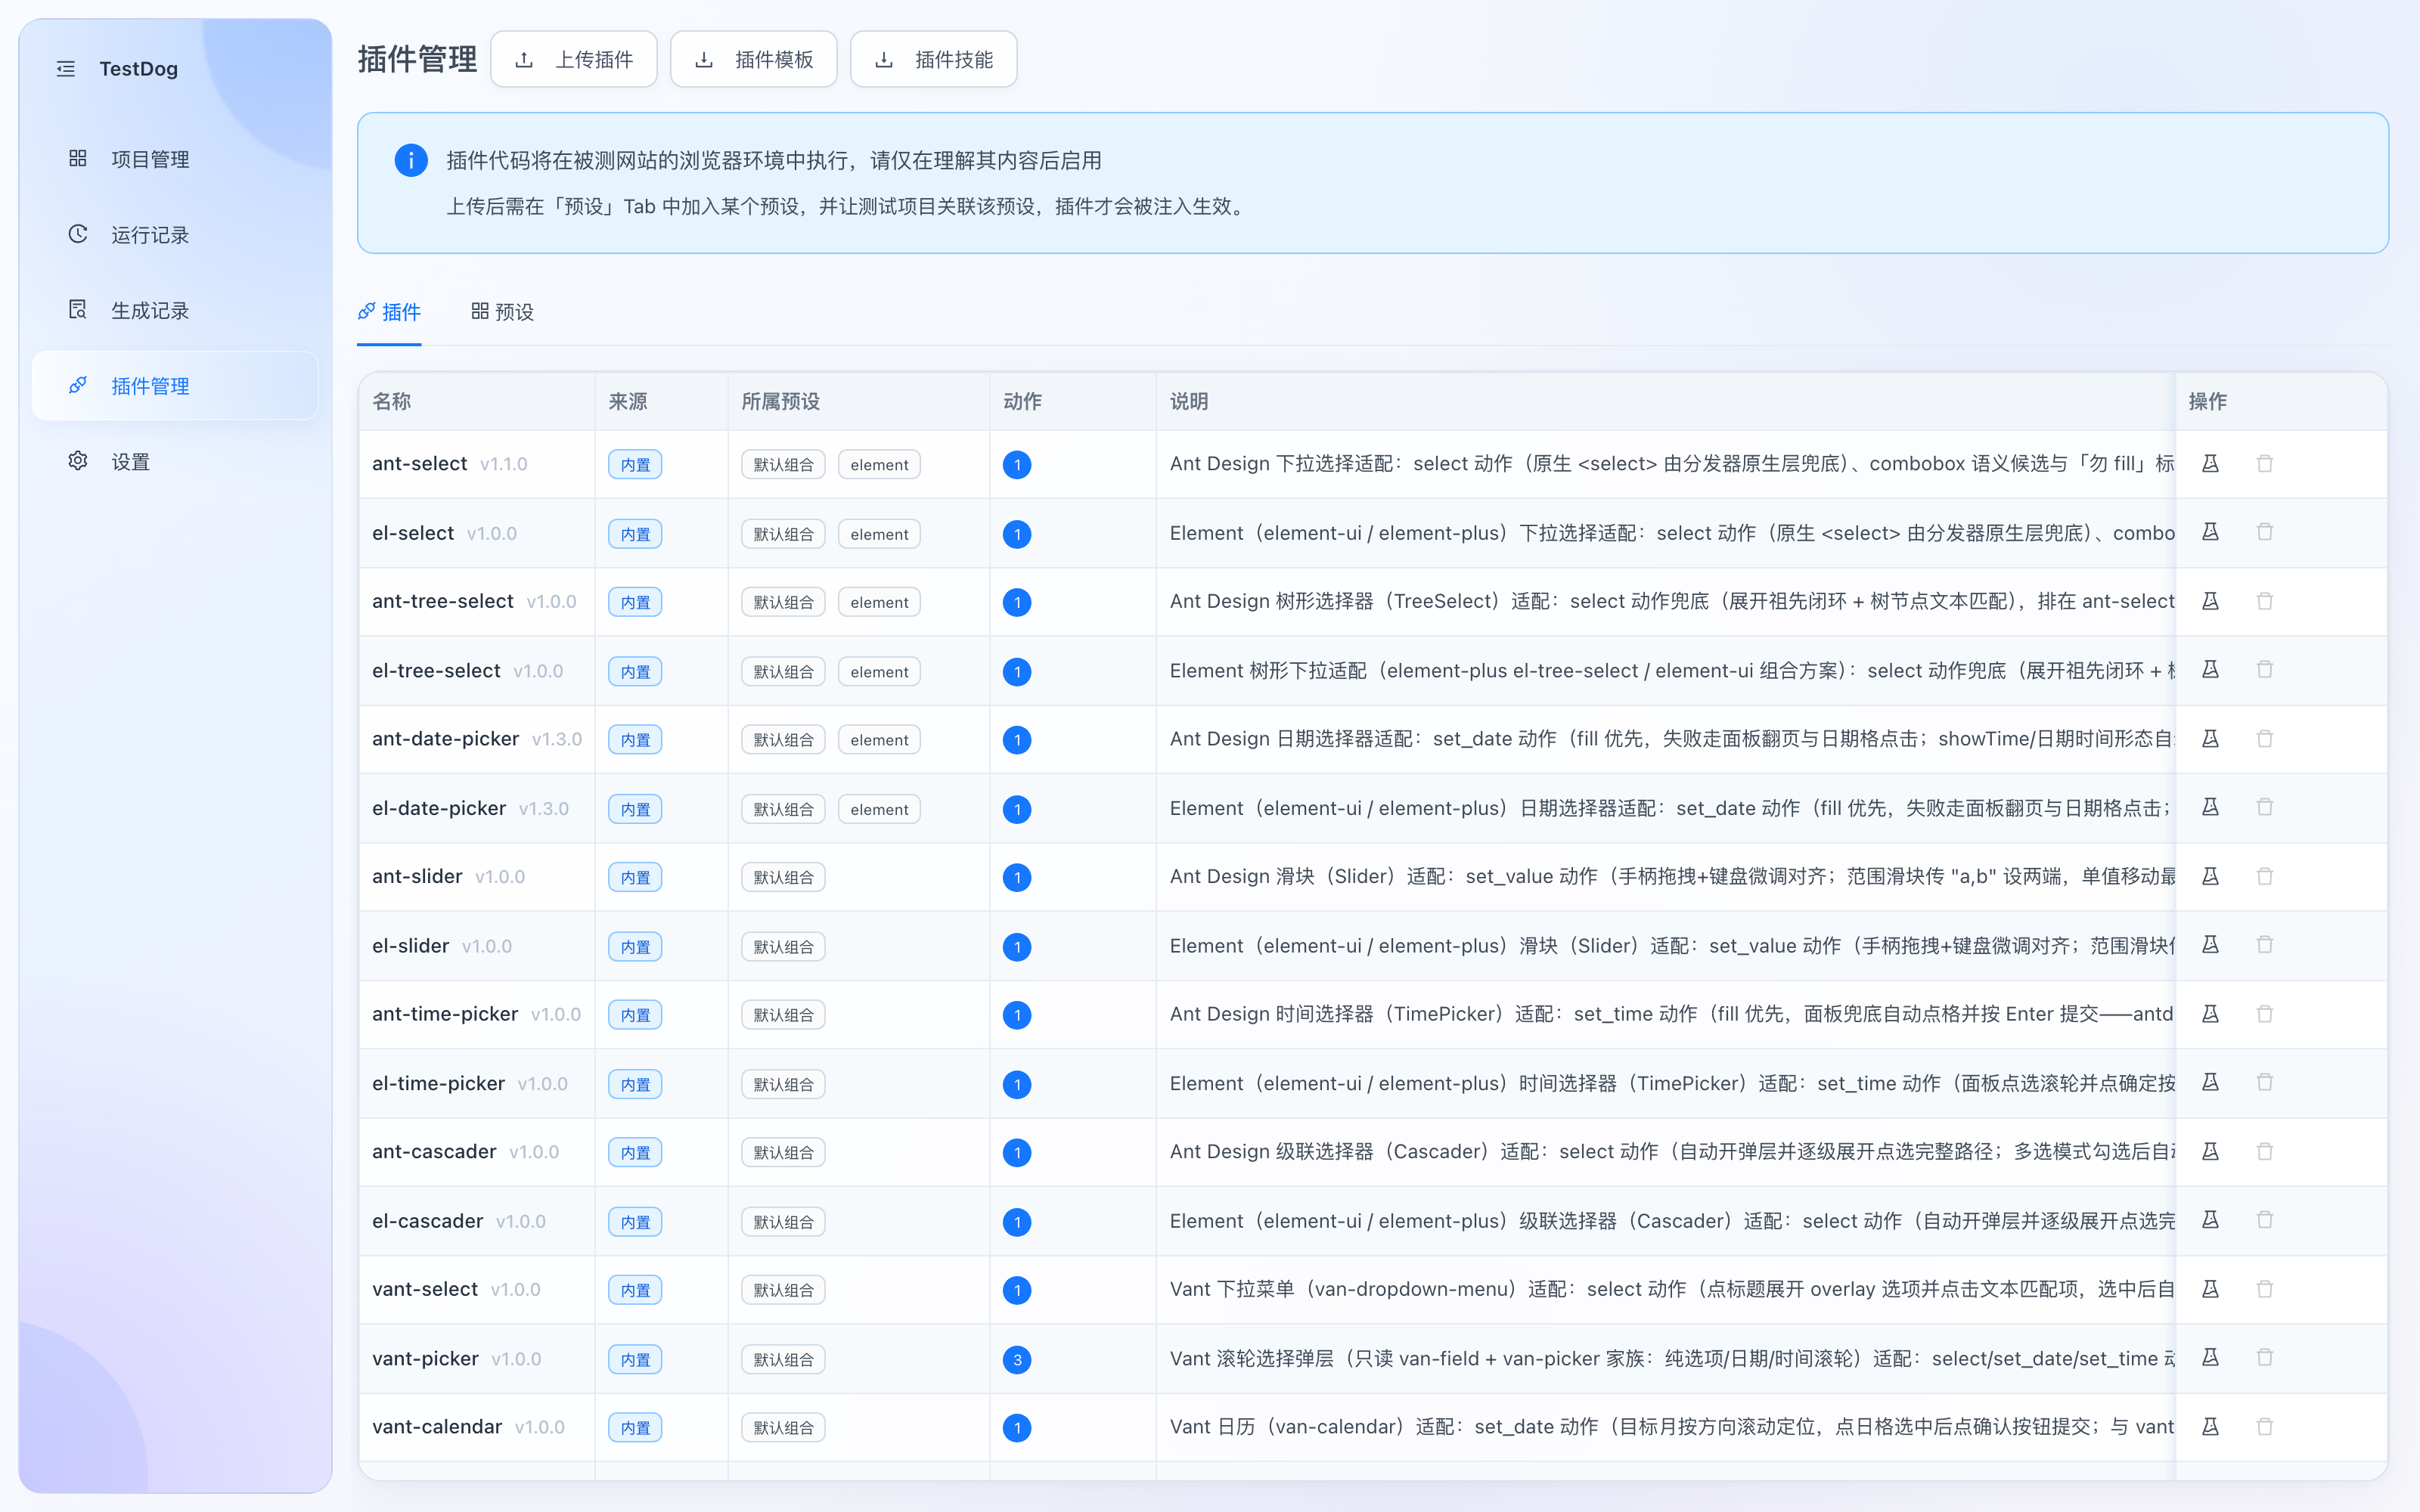Open the flask test icon for ant-cascader

click(x=2210, y=1152)
